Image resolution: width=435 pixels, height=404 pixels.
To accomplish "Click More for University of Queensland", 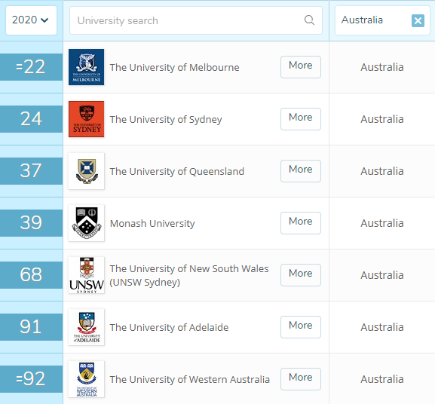I will pyautogui.click(x=301, y=171).
